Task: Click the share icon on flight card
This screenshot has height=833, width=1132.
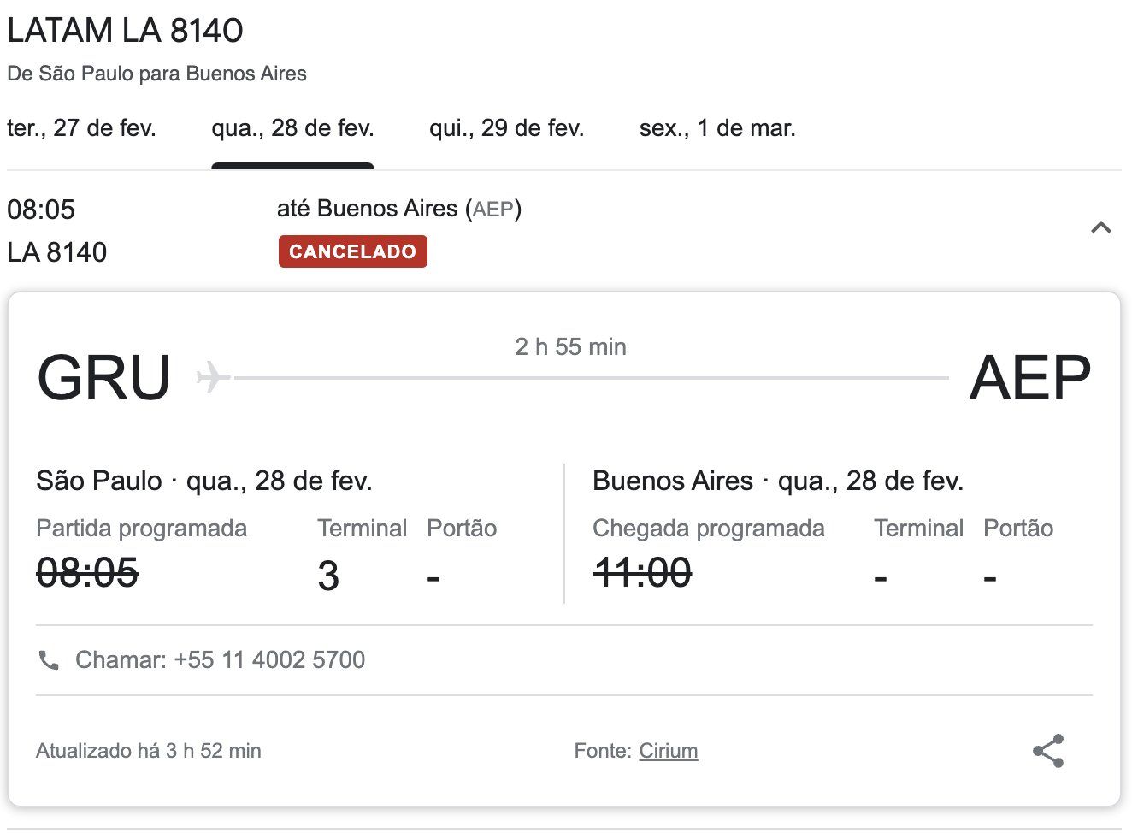Action: (x=1048, y=751)
